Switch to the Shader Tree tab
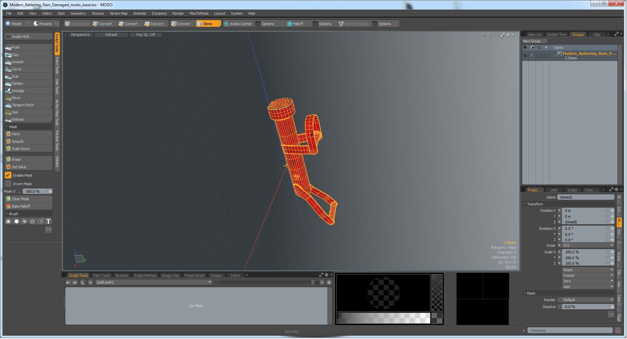Viewport: 627px width, 339px height. point(556,35)
